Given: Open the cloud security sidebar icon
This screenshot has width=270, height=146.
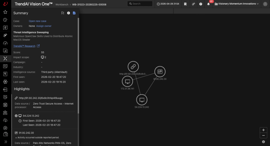Looking at the screenshot, I should pyautogui.click(x=5, y=120).
